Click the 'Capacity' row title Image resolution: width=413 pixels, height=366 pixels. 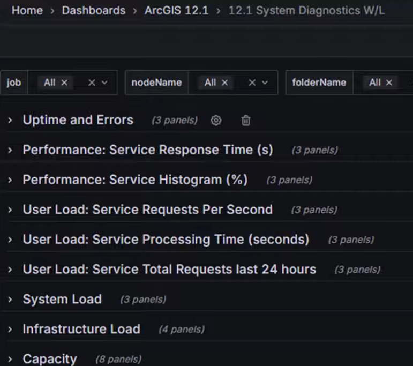click(x=50, y=359)
